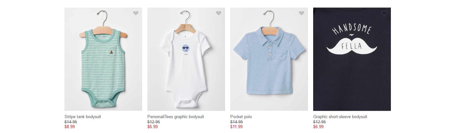Toggle favorite heart on navy Handsome Fella bodysuit
Screen dimensions: 455x133
pos(384,13)
